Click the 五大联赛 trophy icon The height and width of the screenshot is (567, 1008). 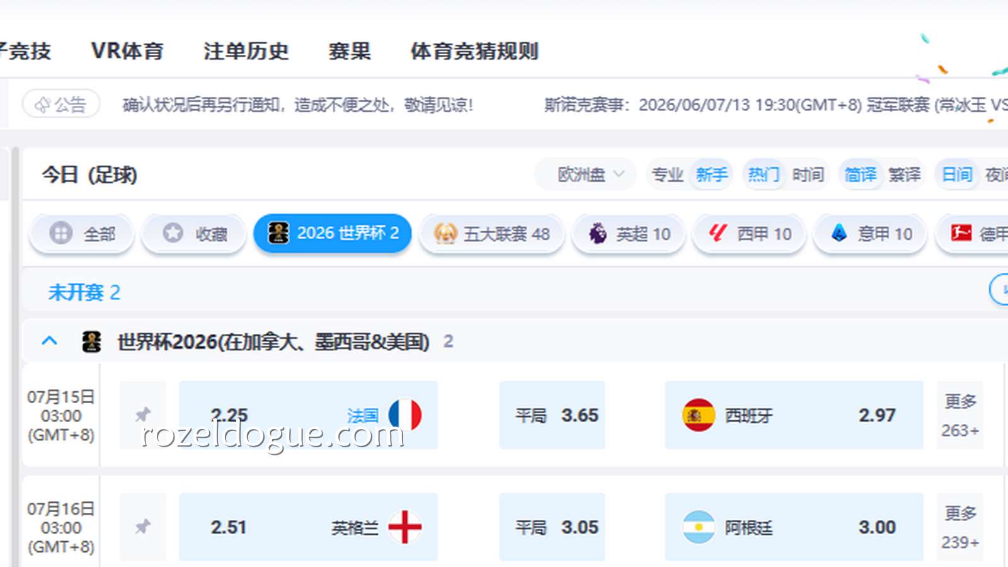[445, 233]
